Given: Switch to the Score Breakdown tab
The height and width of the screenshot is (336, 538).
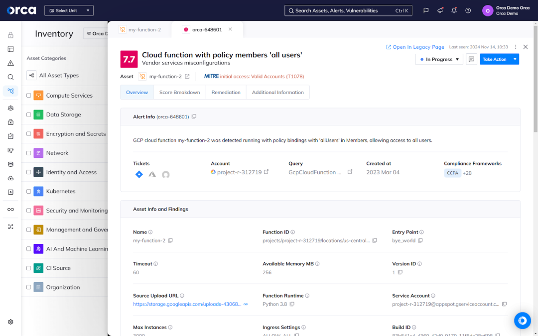Looking at the screenshot, I should 179,93.
